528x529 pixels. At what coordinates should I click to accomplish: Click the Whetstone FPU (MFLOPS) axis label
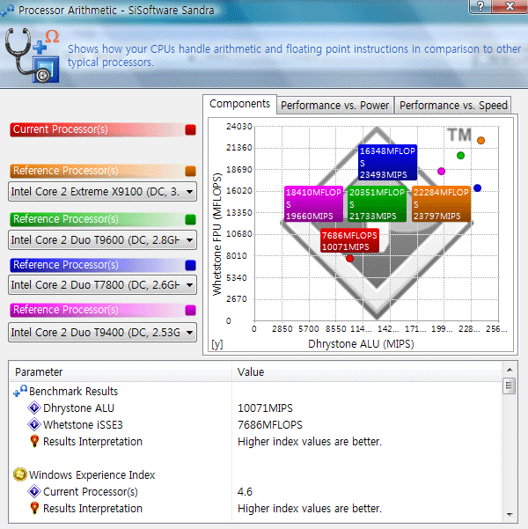click(217, 234)
